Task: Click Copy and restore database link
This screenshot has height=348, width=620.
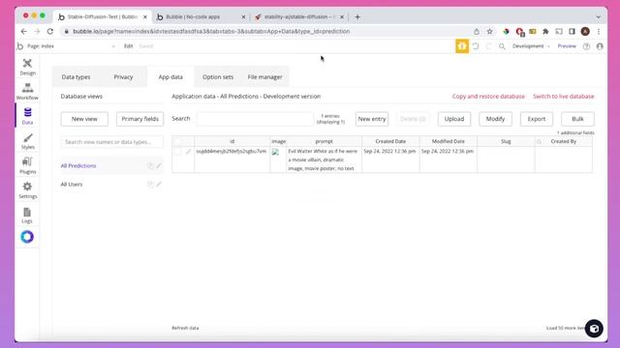Action: (488, 97)
